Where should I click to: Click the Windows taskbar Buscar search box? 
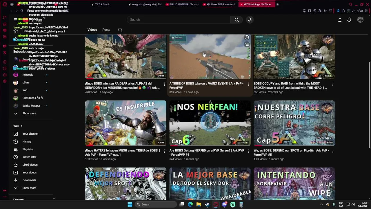pyautogui.click(x=156, y=204)
